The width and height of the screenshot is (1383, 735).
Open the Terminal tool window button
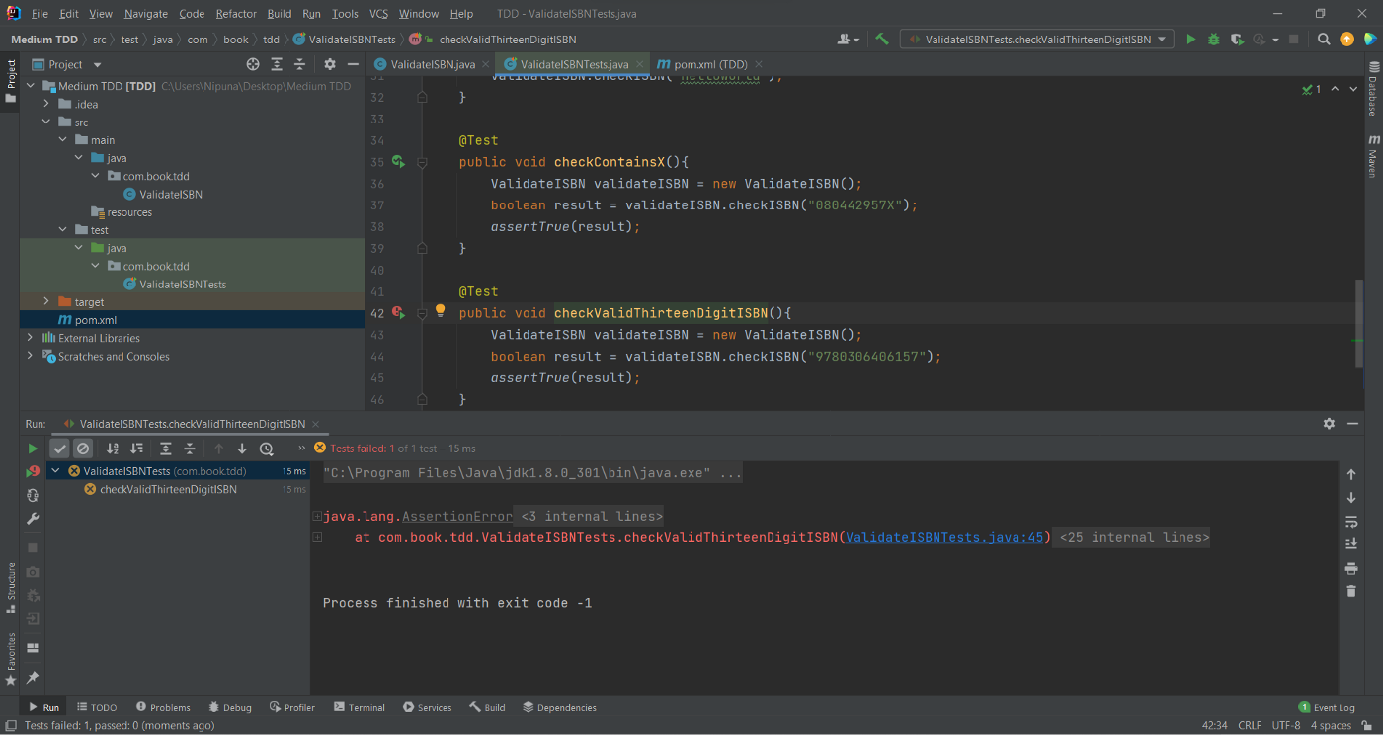point(360,707)
